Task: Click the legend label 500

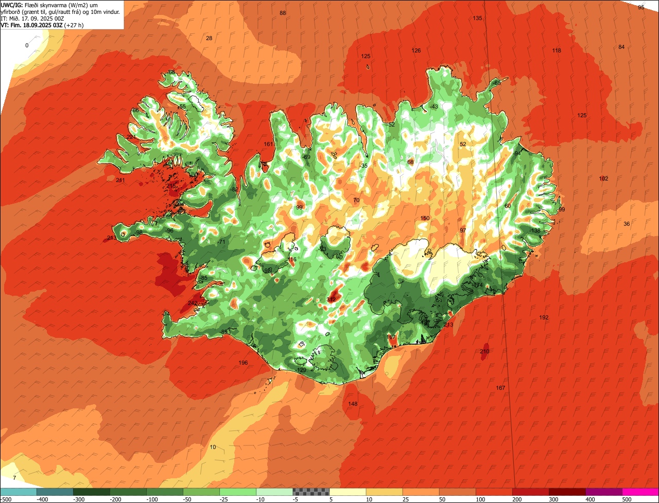Action: click(627, 499)
